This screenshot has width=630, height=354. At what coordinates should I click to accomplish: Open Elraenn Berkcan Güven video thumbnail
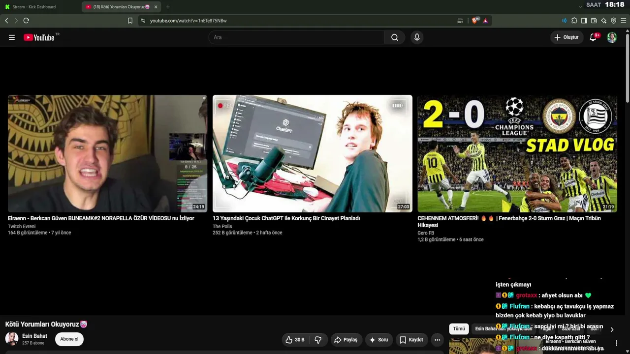click(107, 153)
